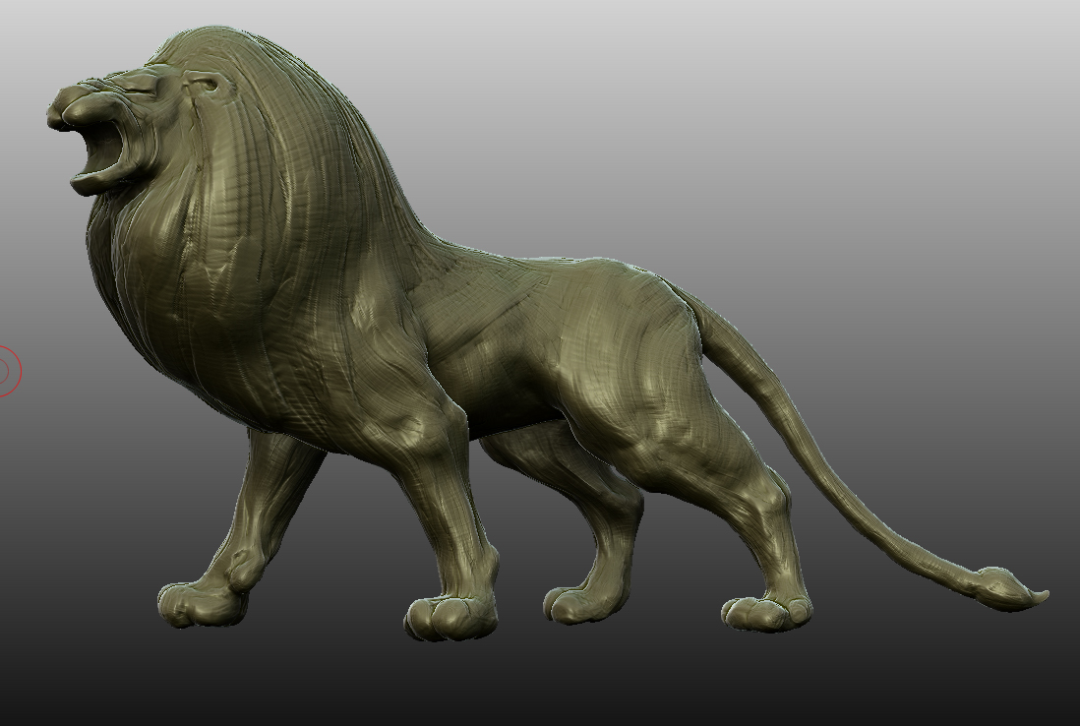Click inside the lion's open mouth

[x=103, y=147]
